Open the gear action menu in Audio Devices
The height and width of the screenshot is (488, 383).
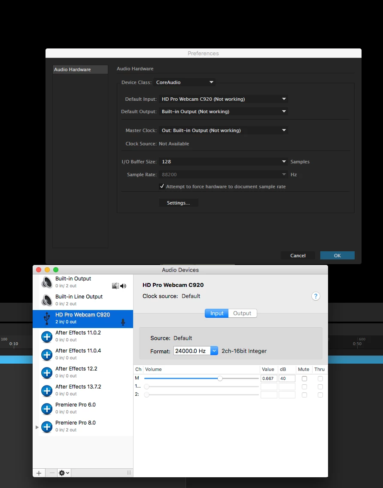pyautogui.click(x=64, y=473)
